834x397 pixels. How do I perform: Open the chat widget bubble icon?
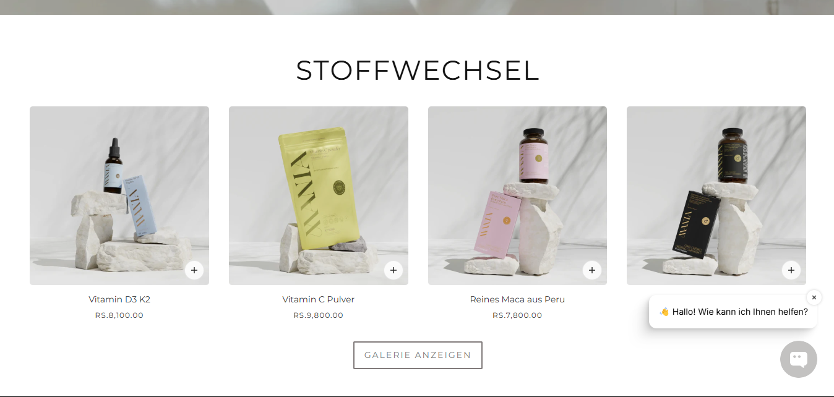click(x=799, y=359)
